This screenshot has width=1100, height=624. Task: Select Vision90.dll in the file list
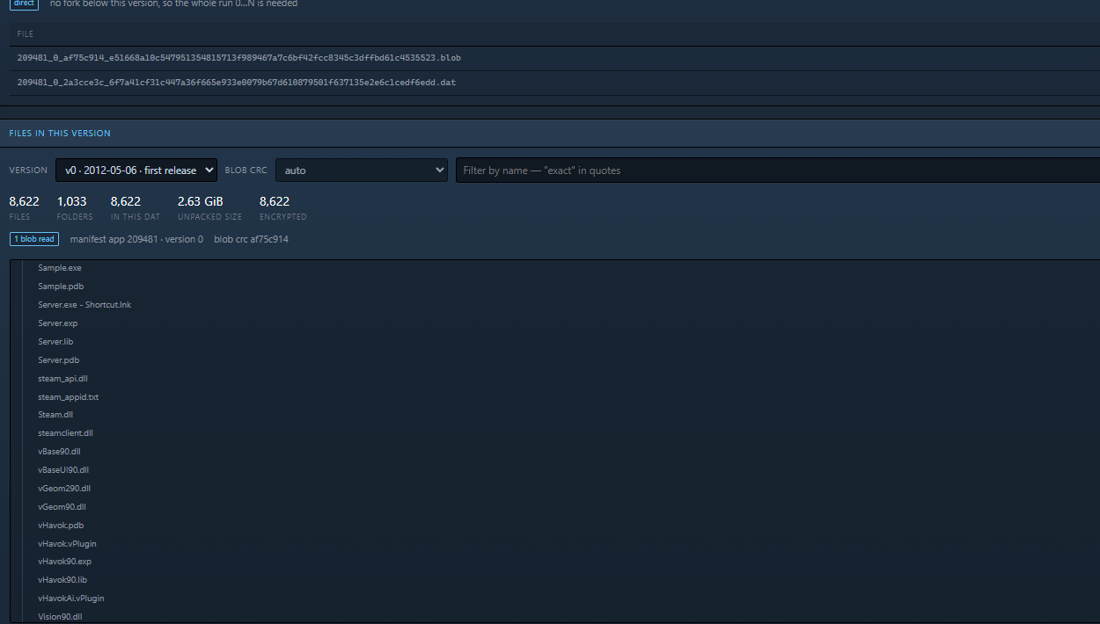61,617
